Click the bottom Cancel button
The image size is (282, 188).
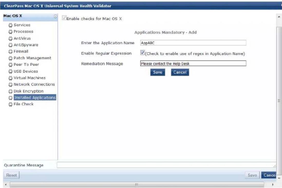(269, 175)
